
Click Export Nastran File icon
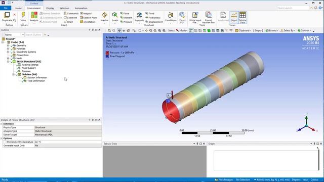click(x=208, y=15)
